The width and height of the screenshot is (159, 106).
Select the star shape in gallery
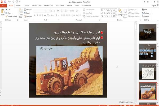(x=114, y=16)
